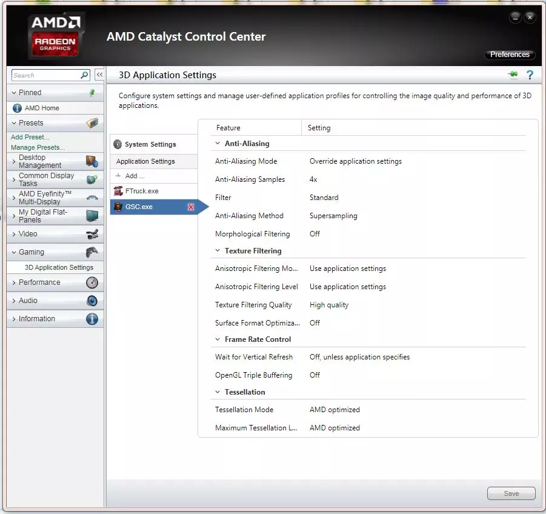546x514 pixels.
Task: Change Tessellation Mode AMD optimized setting
Action: coord(335,410)
